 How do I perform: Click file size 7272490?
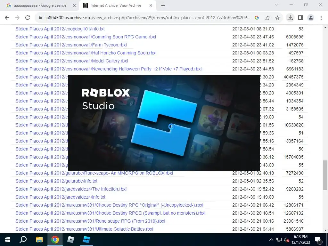click(295, 173)
